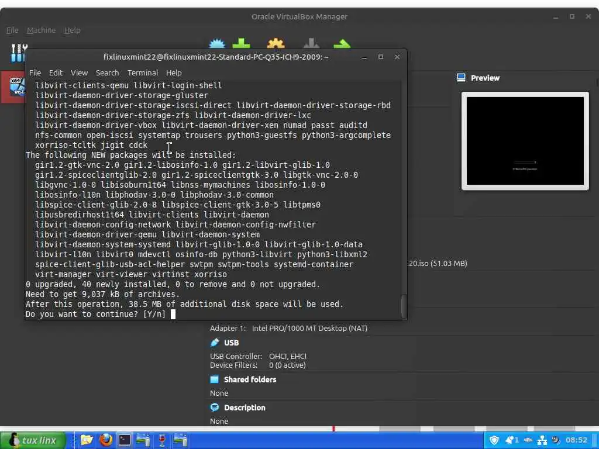Viewport: 599px width, 449px height.
Task: Launch the file manager folder icon in taskbar
Action: click(87, 440)
